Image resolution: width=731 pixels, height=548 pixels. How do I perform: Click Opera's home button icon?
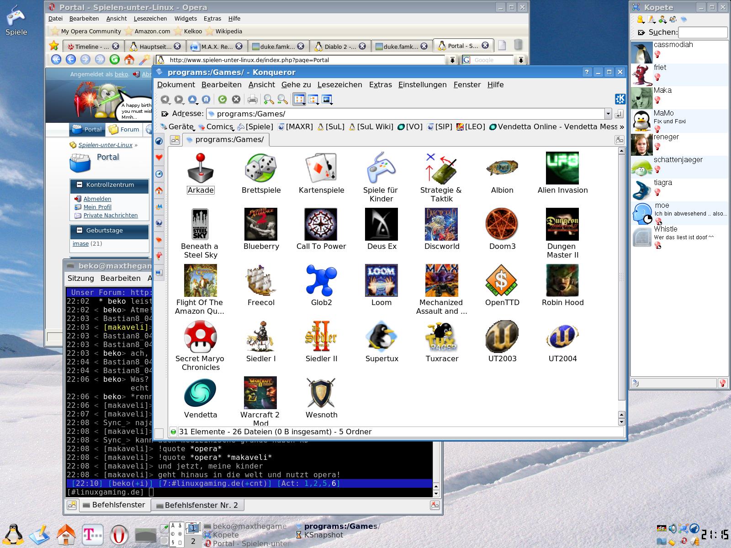(129, 59)
